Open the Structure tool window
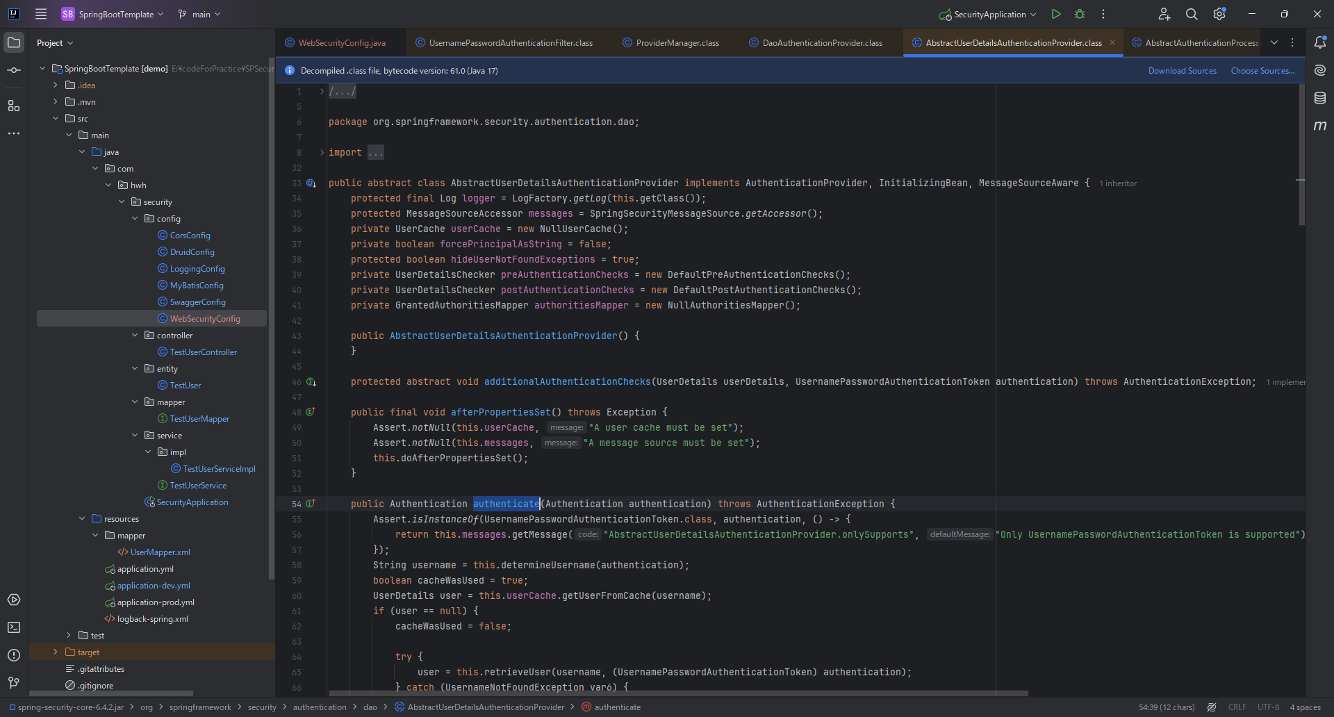Viewport: 1334px width, 717px height. pyautogui.click(x=14, y=106)
